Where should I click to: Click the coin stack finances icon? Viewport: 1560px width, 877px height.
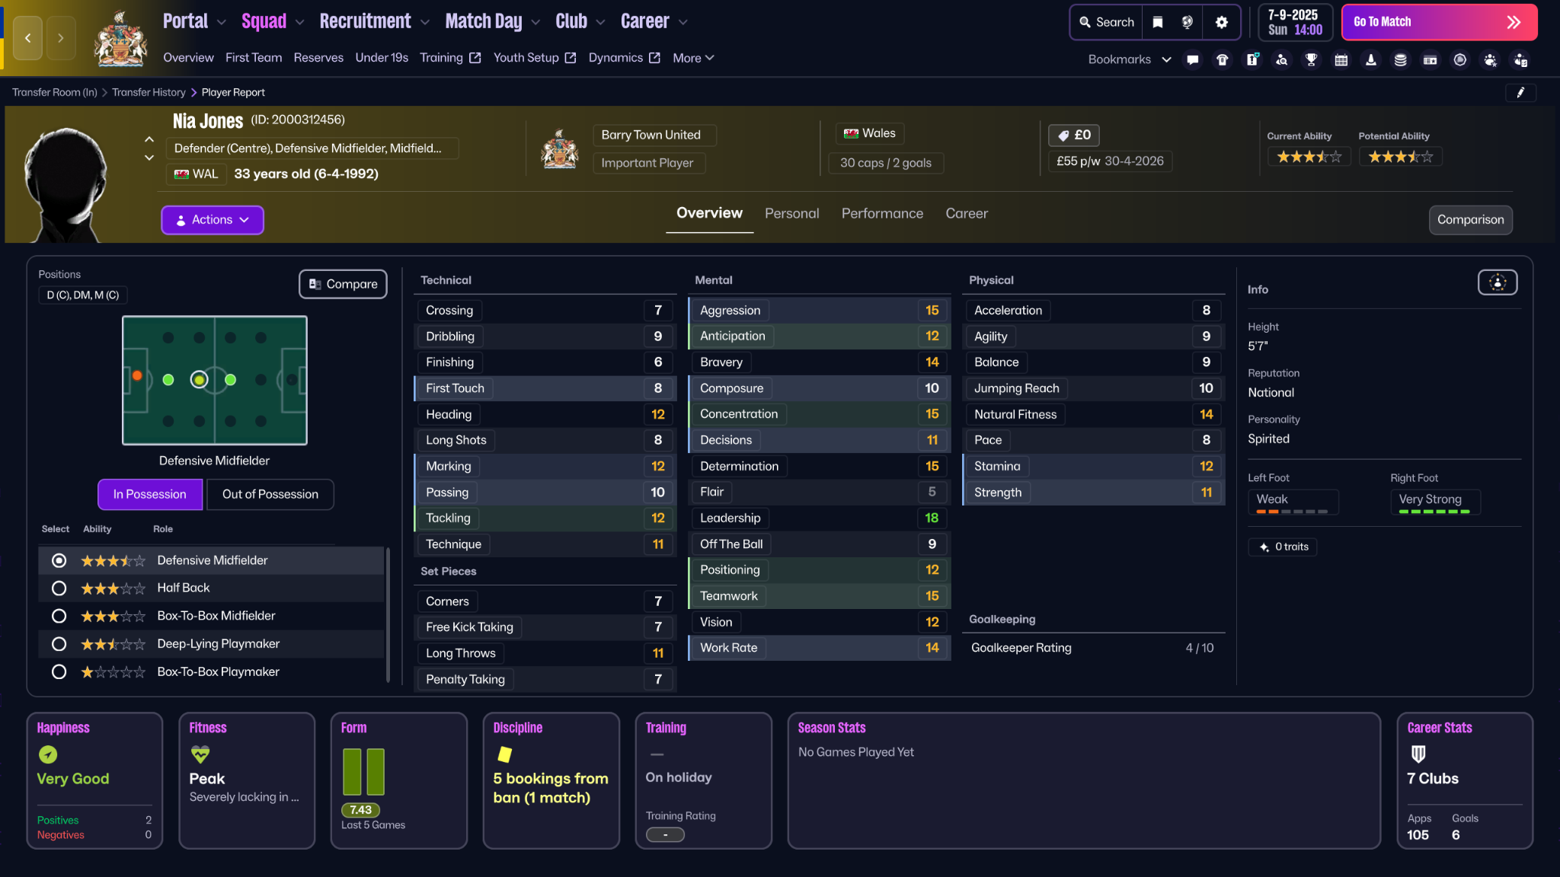point(1400,59)
